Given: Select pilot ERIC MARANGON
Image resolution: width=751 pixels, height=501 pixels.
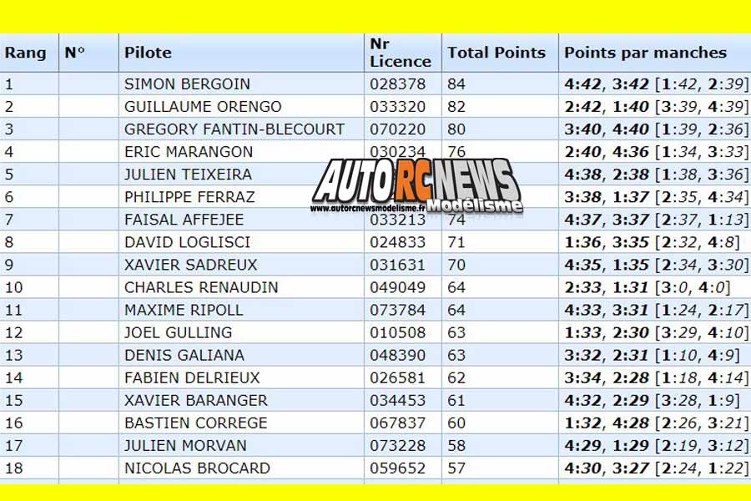Looking at the screenshot, I should [189, 151].
